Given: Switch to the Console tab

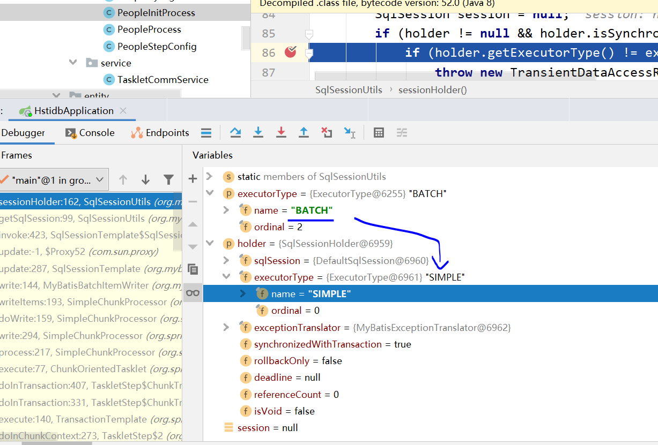Looking at the screenshot, I should click(90, 133).
